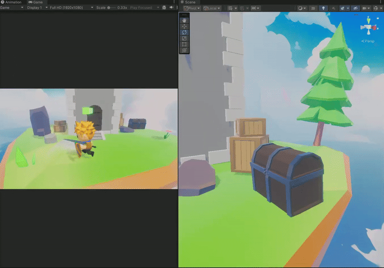Mute Game view audio
Screen dimensions: 384x268
coord(171,8)
